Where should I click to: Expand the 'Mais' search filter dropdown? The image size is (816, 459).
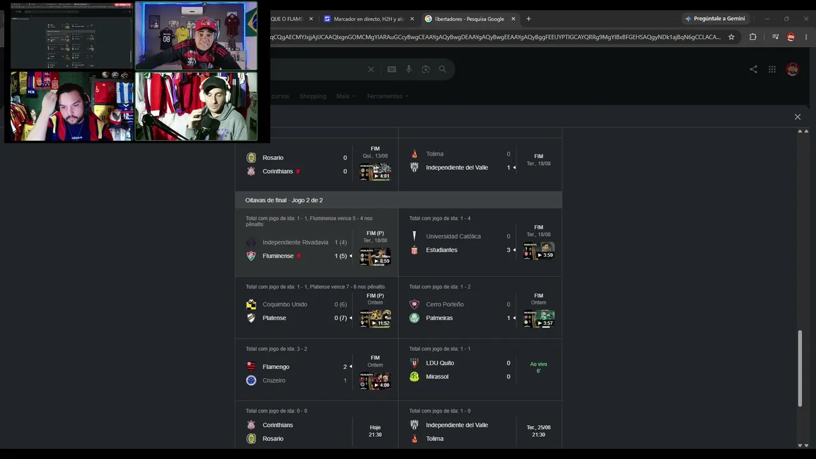coord(345,96)
